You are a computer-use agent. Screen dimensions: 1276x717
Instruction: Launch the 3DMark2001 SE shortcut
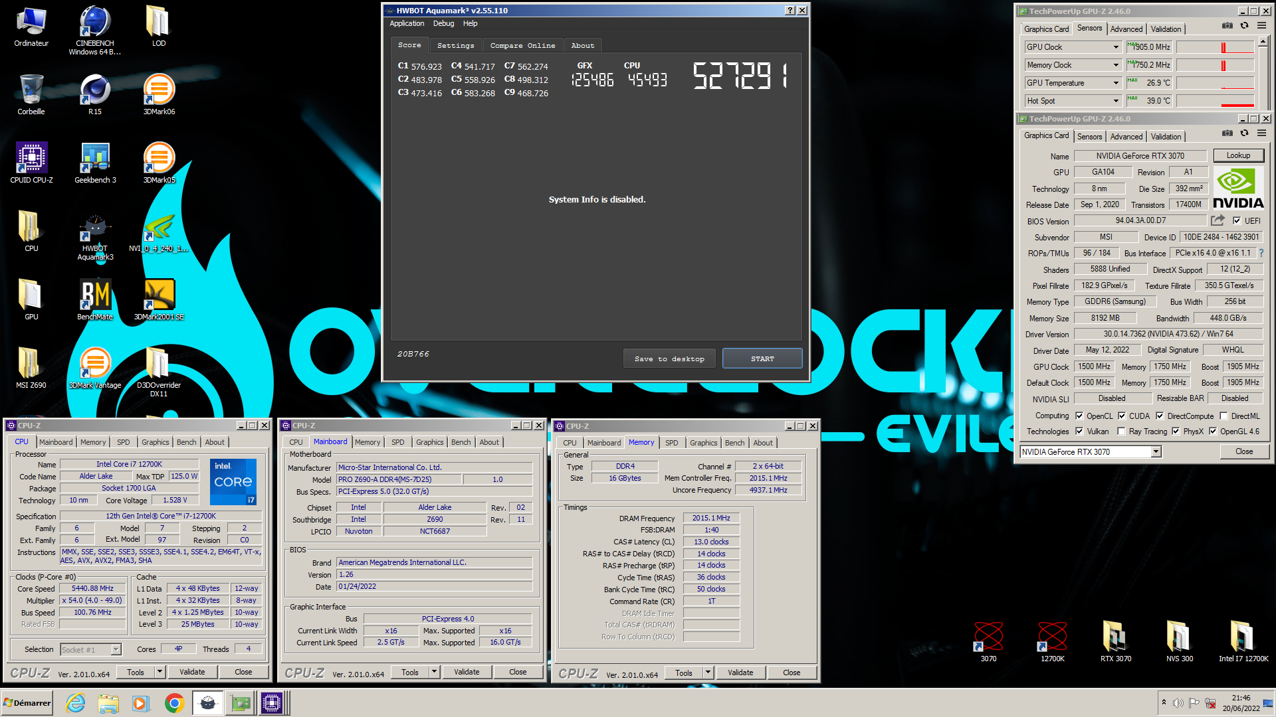click(159, 299)
